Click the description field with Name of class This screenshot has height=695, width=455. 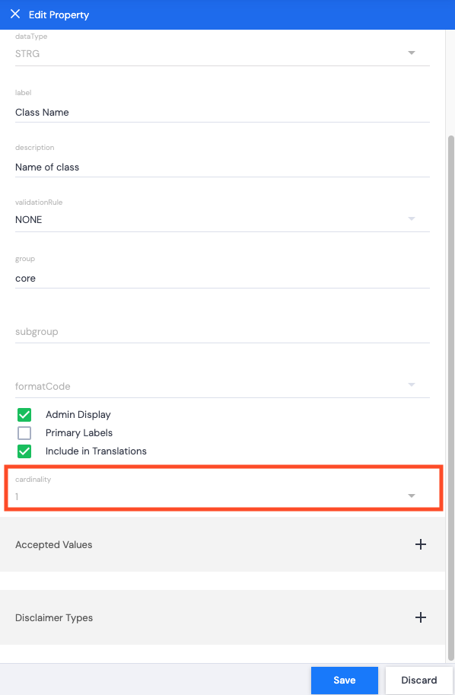pos(222,167)
